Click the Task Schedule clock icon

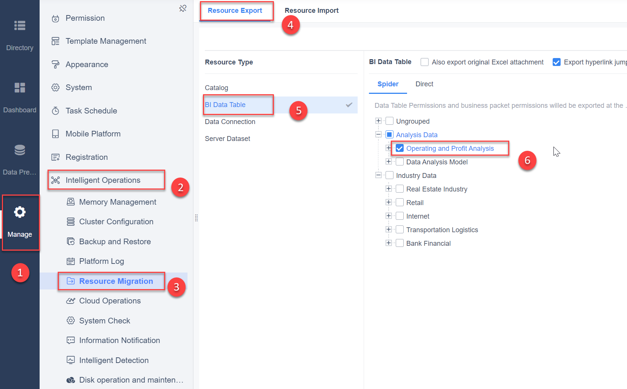point(55,111)
